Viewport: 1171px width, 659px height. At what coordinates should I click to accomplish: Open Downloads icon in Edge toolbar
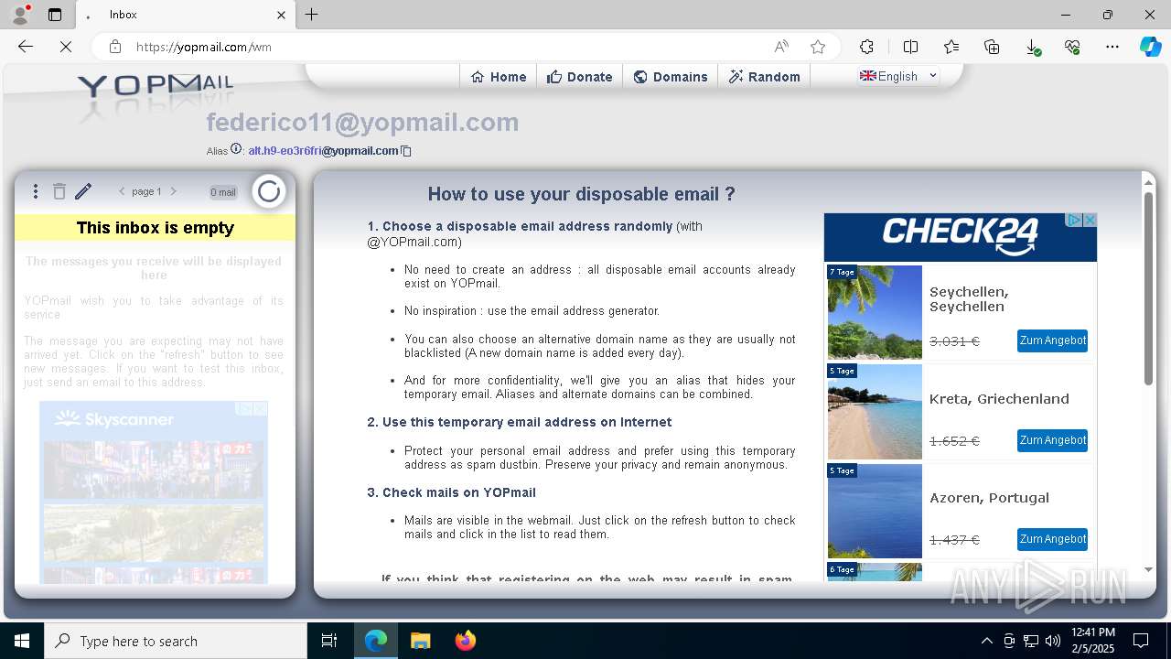pyautogui.click(x=1032, y=47)
